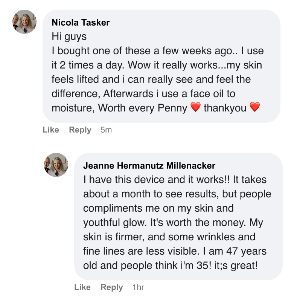Open Nicola Tasker's profile via name
This screenshot has height=301, width=294.
pyautogui.click(x=81, y=22)
